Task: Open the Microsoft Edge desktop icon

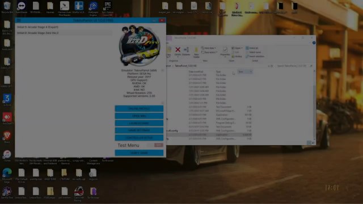Action: click(7, 176)
